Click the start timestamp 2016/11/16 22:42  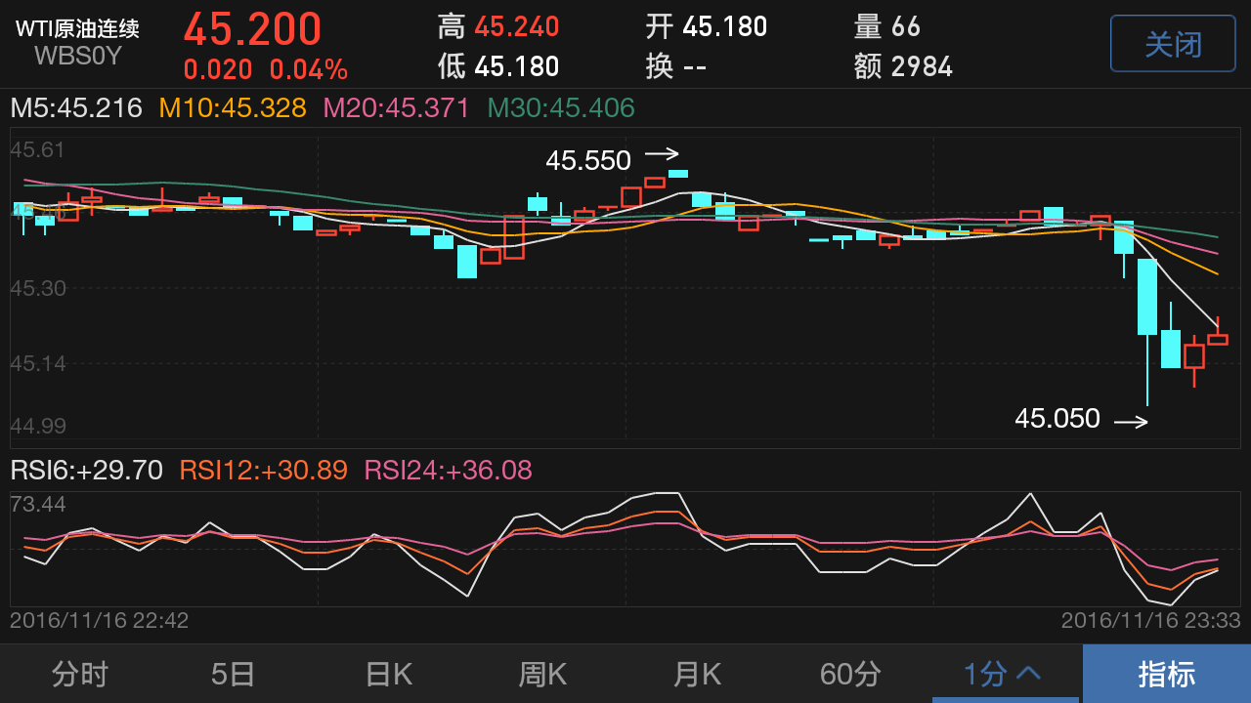pos(99,620)
